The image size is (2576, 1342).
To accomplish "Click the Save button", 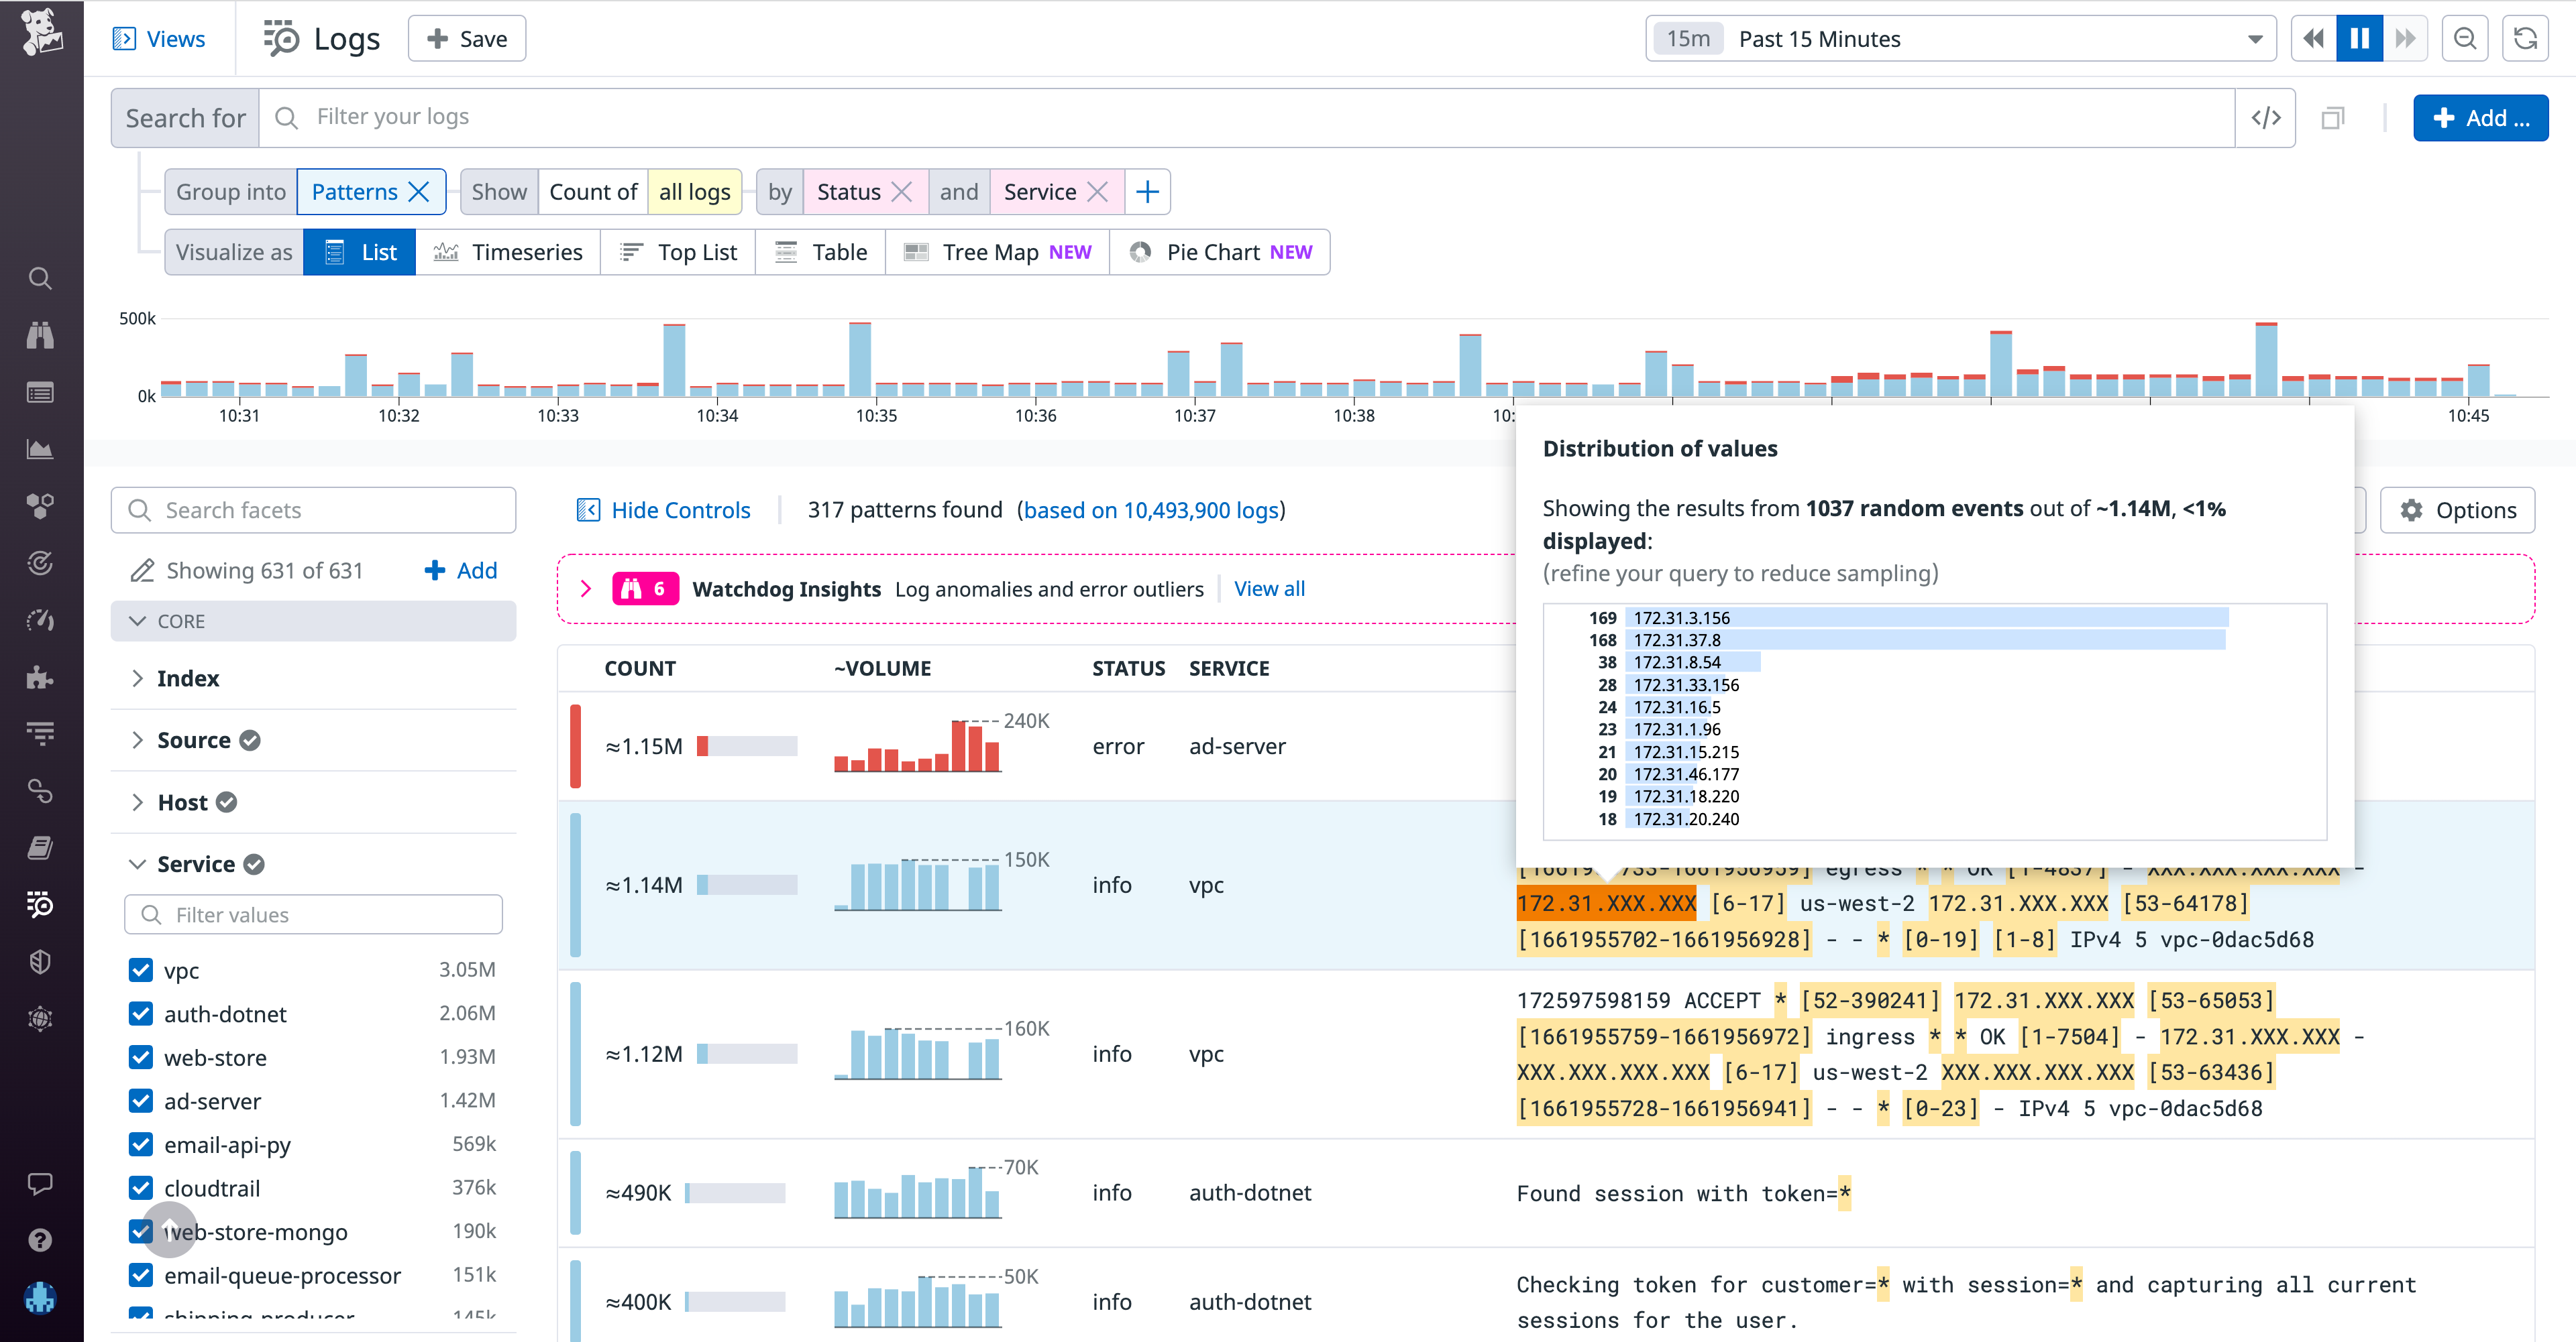I will (467, 38).
